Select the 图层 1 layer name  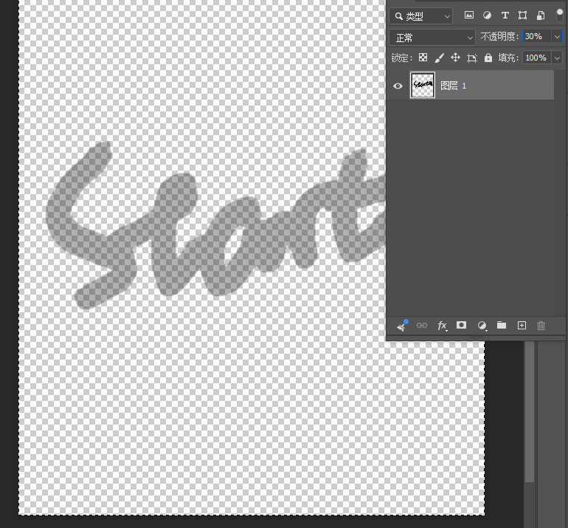pyautogui.click(x=453, y=86)
